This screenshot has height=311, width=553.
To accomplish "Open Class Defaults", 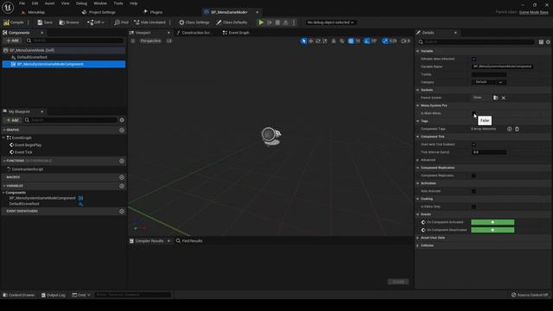I will pos(232,22).
